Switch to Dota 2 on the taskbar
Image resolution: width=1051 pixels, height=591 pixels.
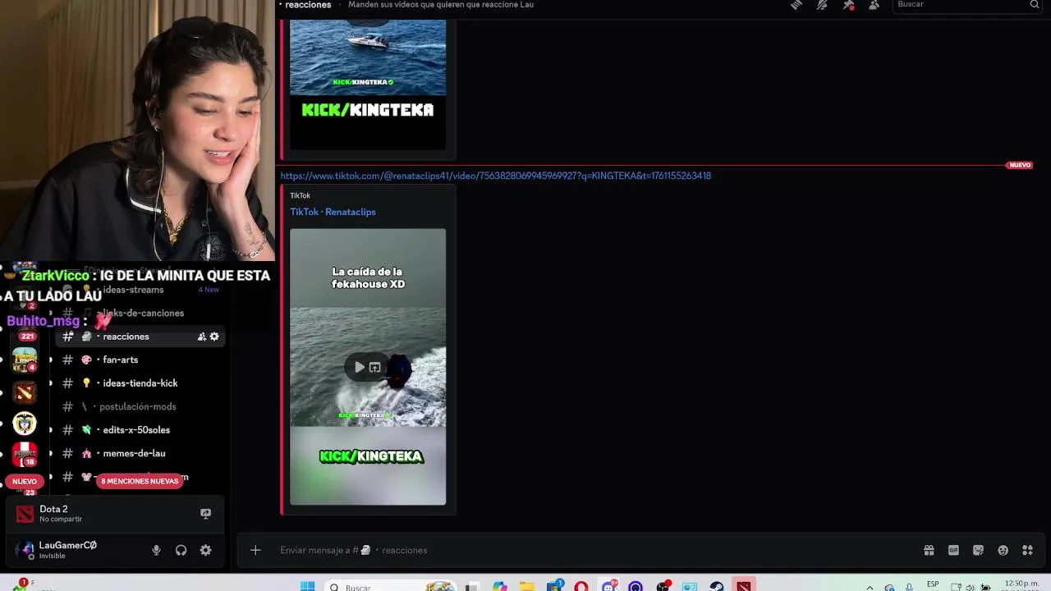click(743, 586)
